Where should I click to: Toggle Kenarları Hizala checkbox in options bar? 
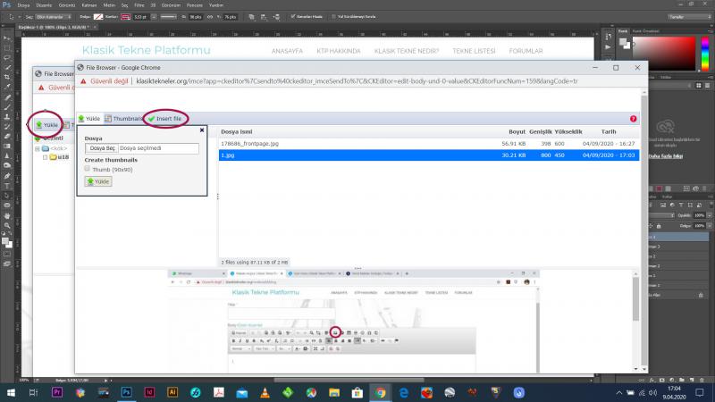pos(293,16)
